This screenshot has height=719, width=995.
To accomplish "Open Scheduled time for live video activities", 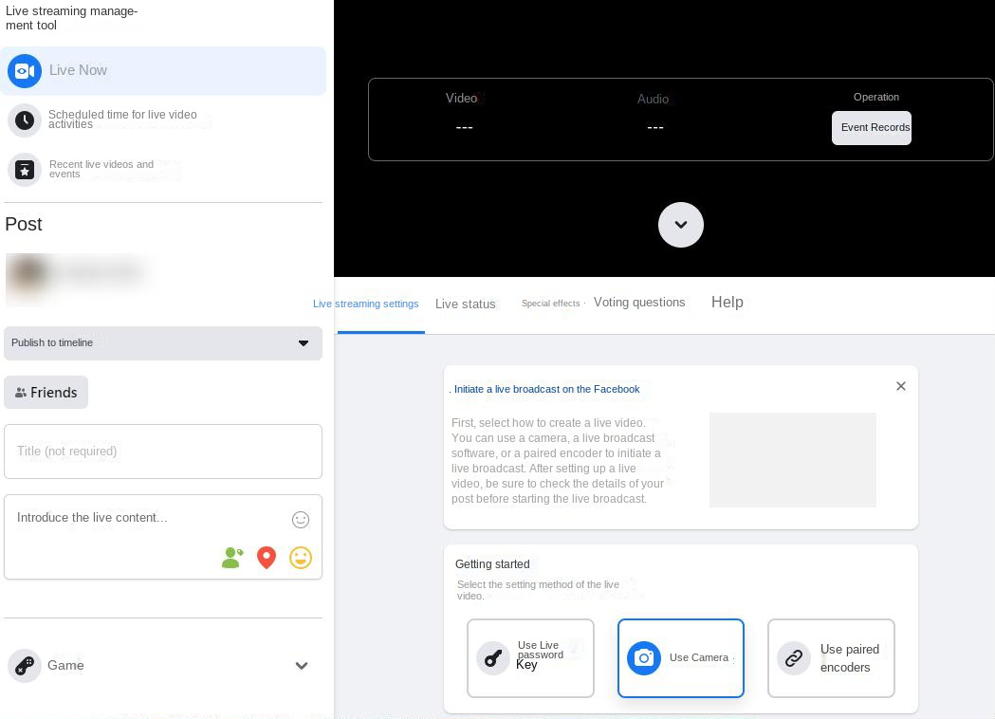I will (25, 120).
